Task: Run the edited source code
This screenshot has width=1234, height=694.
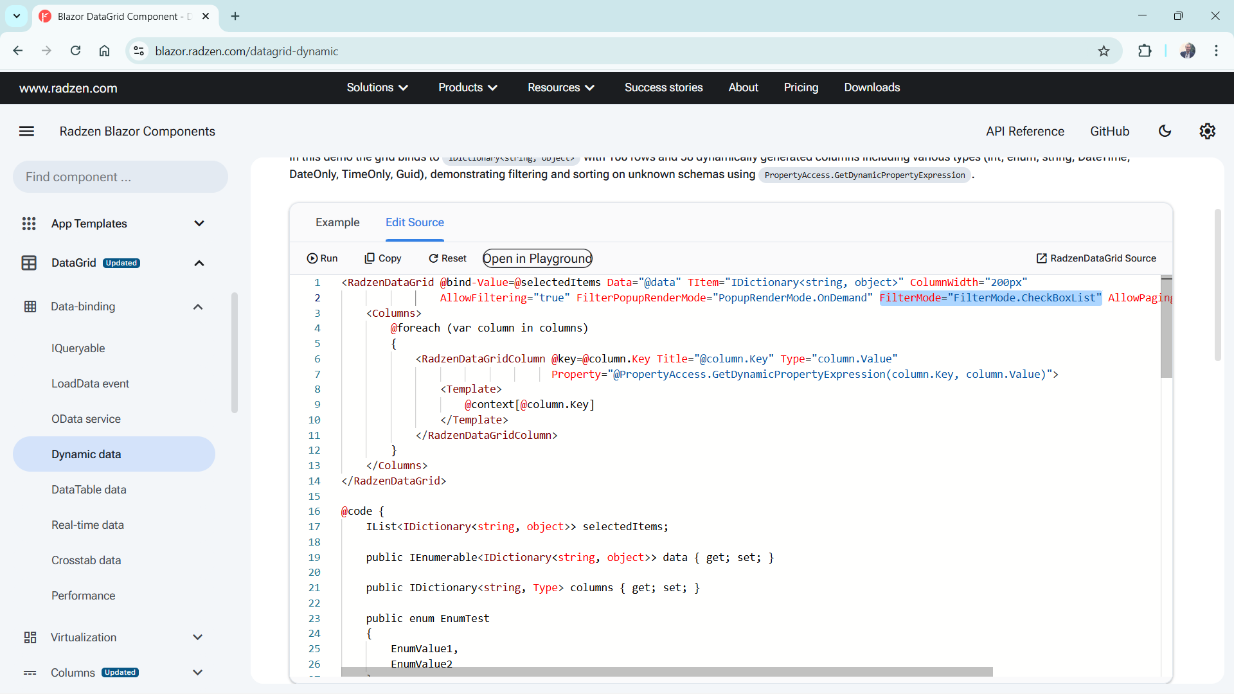Action: coord(322,258)
